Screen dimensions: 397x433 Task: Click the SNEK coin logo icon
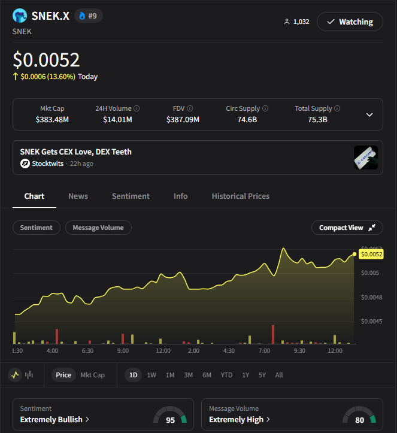pos(20,16)
